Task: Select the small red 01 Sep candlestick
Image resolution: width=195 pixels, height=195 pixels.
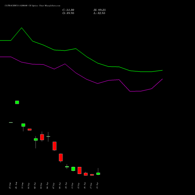Action: coord(30,129)
